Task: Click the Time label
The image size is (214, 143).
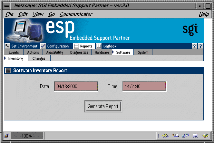Action: tap(112, 87)
